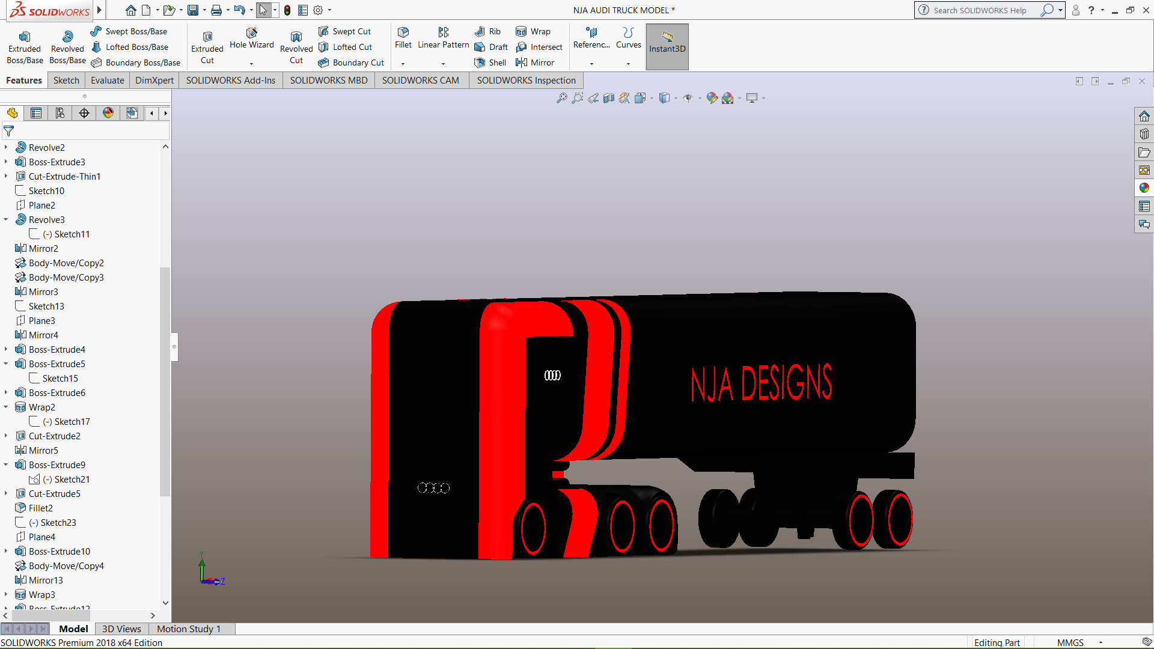
Task: Collapse the Boss-Extrude5 feature
Action: pos(6,364)
